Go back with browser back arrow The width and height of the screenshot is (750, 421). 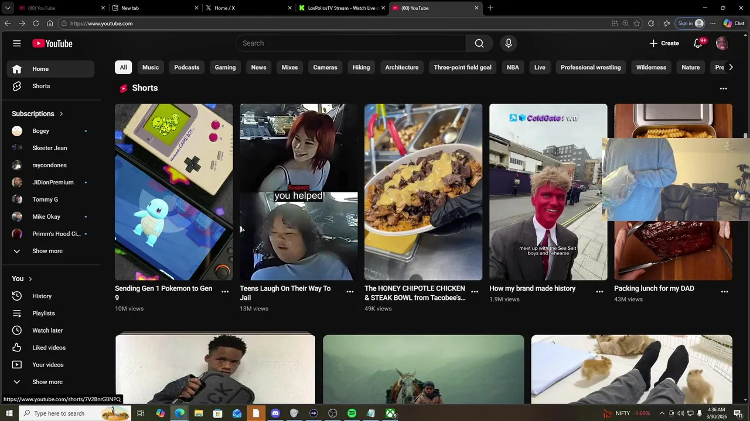pyautogui.click(x=8, y=23)
